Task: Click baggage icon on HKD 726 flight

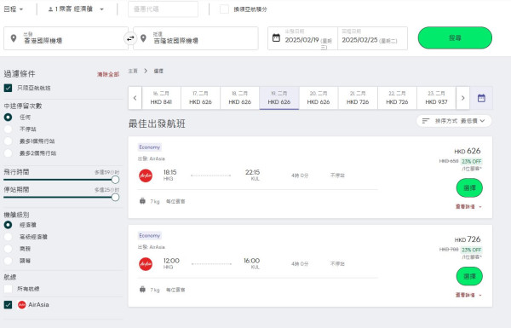Action: (x=142, y=290)
